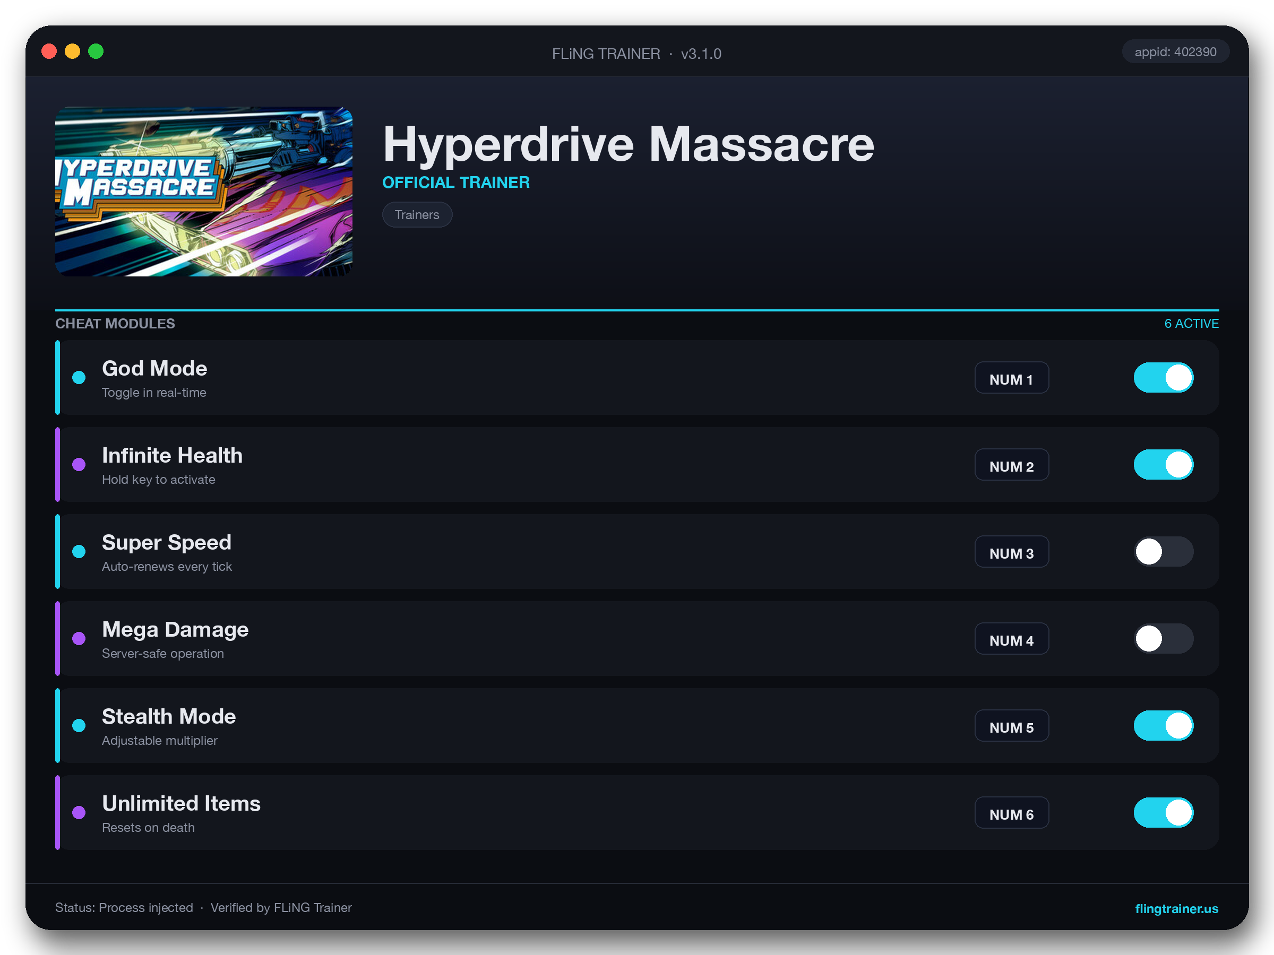The width and height of the screenshot is (1274, 955).
Task: Click the purple dot beside Unlimited Items
Action: (x=79, y=812)
